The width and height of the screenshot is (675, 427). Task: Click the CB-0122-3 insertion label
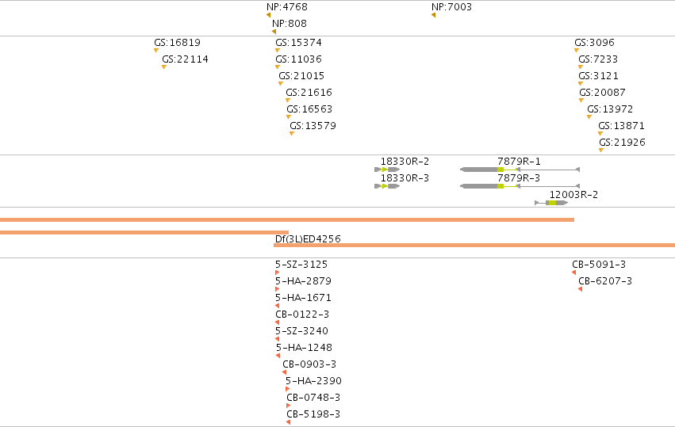[302, 315]
